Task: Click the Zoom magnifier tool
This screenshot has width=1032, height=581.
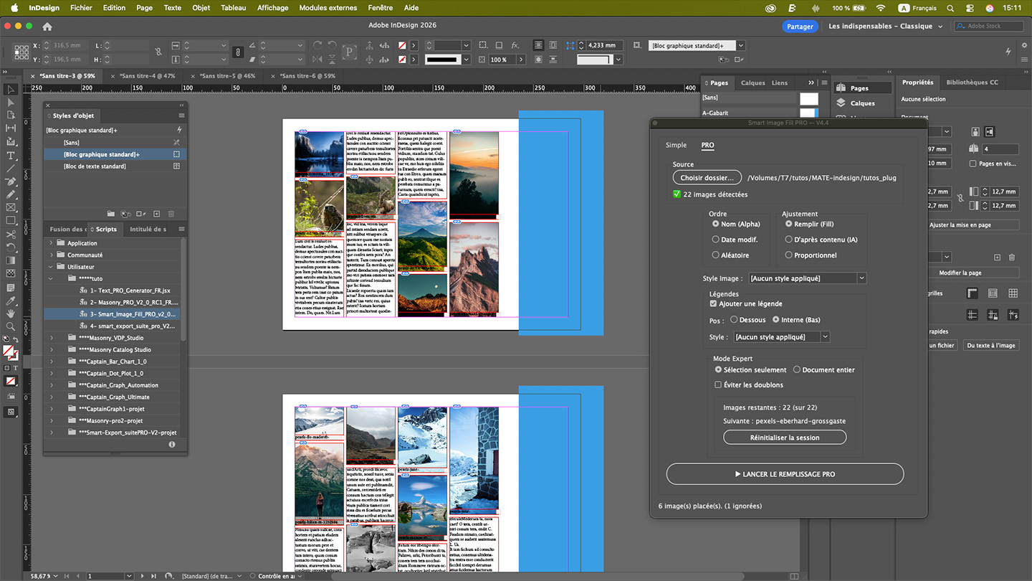Action: click(11, 326)
